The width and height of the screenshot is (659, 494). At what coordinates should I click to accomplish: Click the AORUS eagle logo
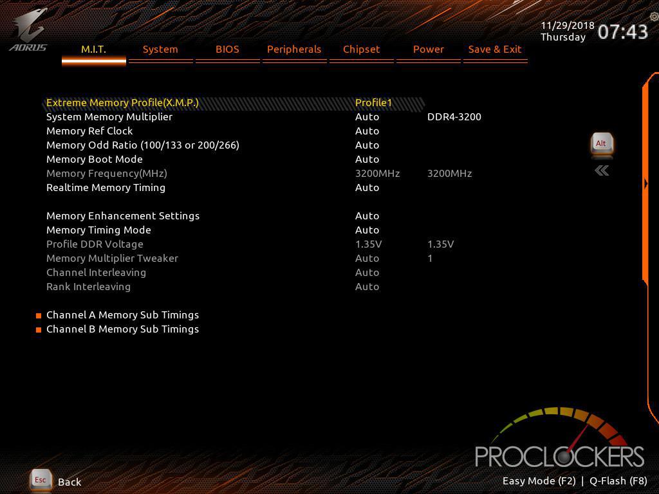[28, 30]
